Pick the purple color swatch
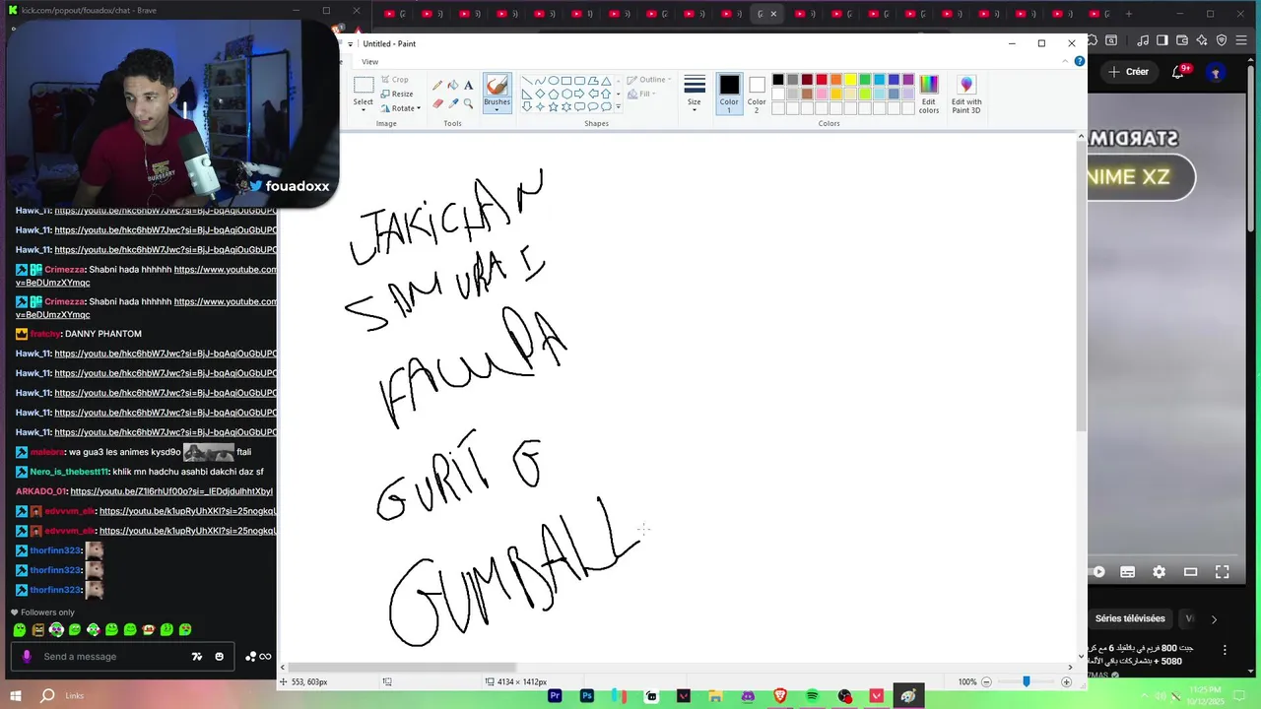Viewport: 1261px width, 709px height. [908, 80]
